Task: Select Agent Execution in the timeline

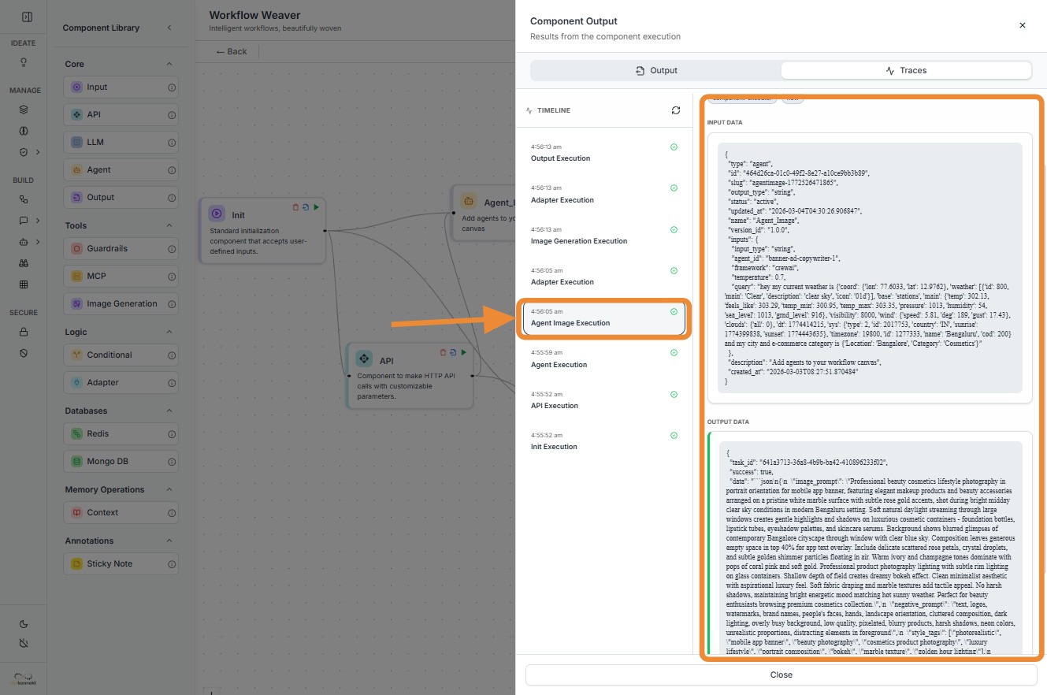Action: [603, 359]
